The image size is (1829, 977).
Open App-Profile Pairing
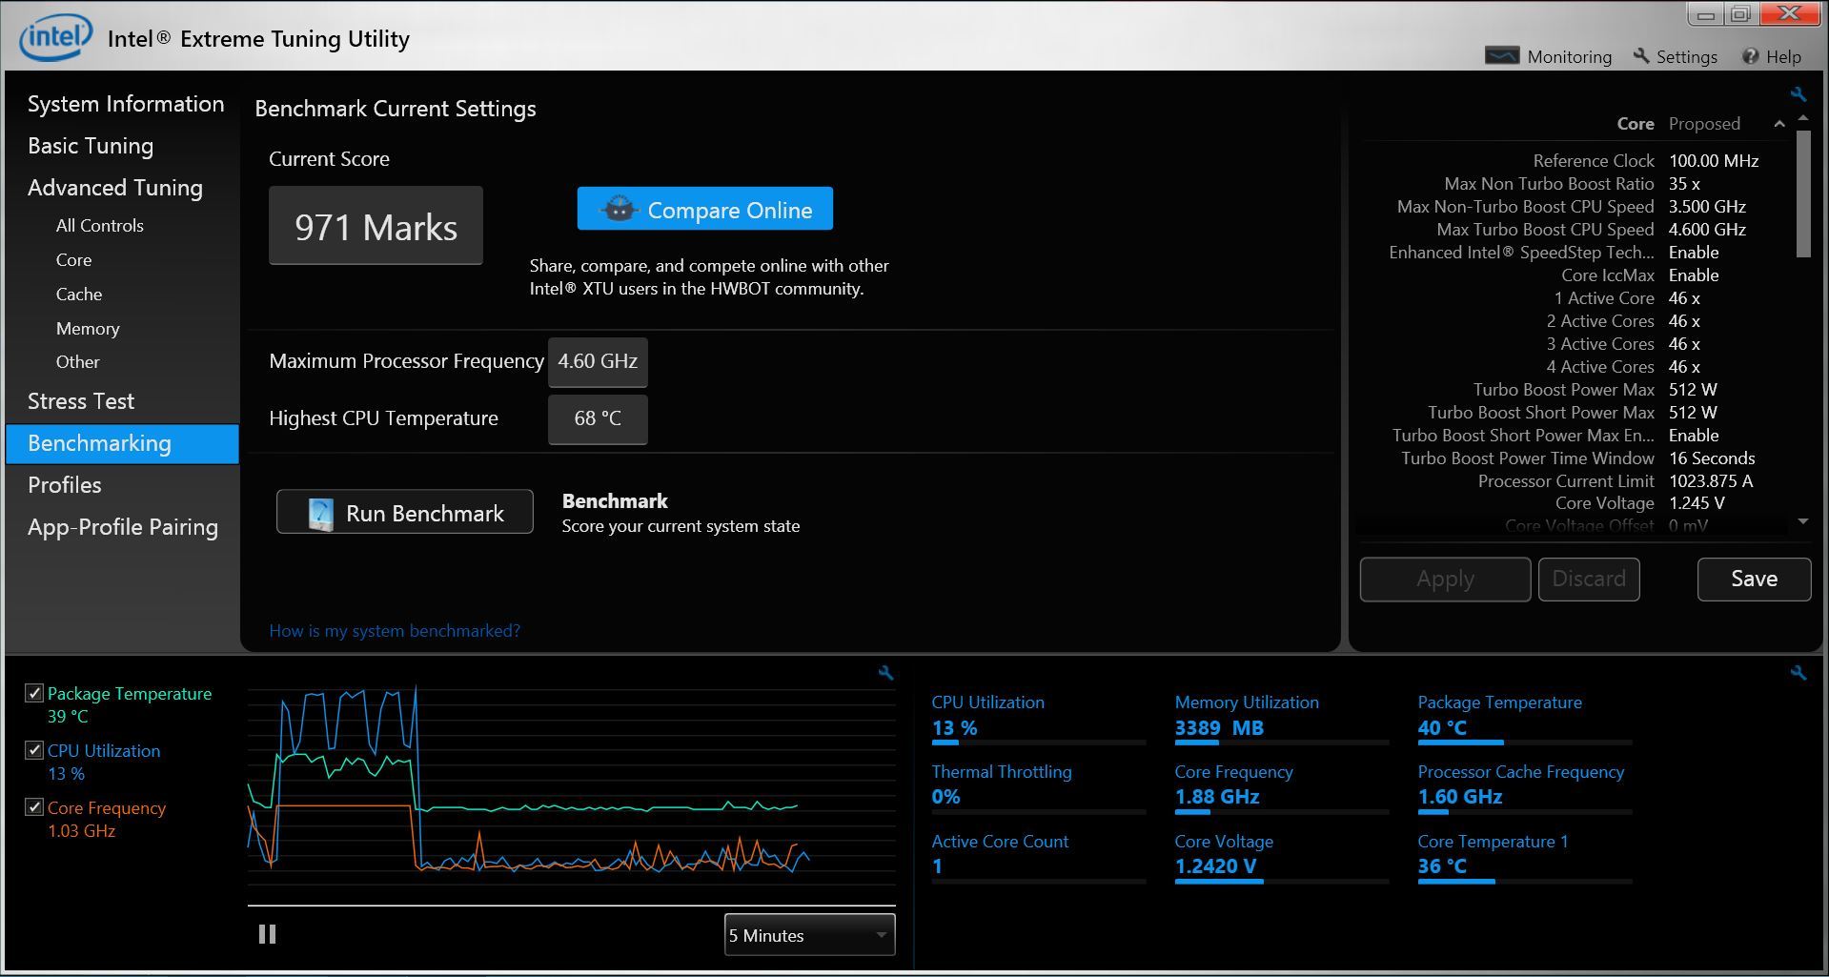tap(123, 527)
